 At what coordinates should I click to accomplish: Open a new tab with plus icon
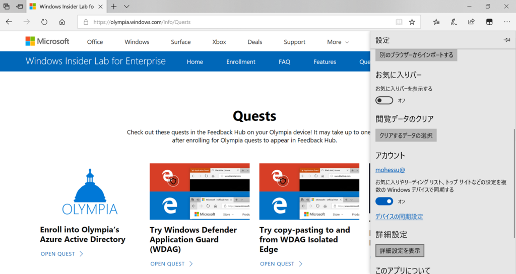point(113,6)
